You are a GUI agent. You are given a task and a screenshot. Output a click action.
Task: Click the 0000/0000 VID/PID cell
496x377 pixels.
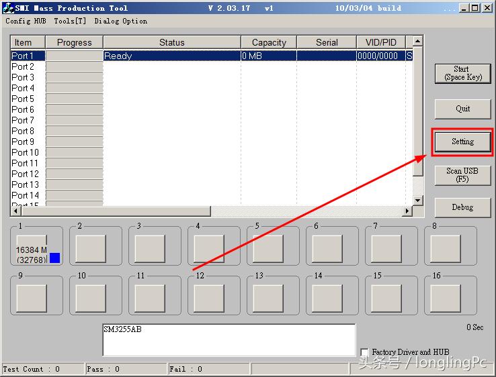[x=381, y=56]
